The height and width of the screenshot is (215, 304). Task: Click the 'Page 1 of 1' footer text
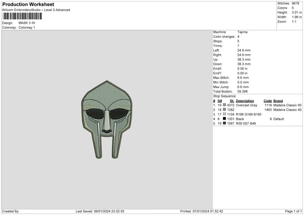pyautogui.click(x=293, y=211)
